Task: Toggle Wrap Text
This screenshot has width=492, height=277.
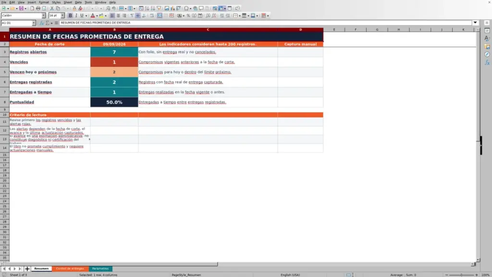Action: (152, 16)
